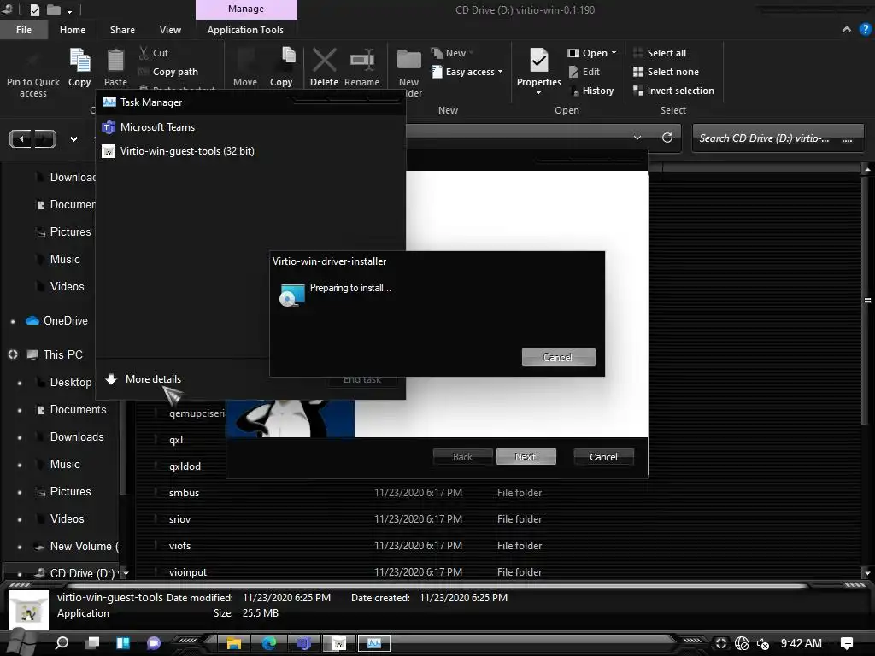Collapse the ribbon with the chevron
This screenshot has width=875, height=656.
847,30
